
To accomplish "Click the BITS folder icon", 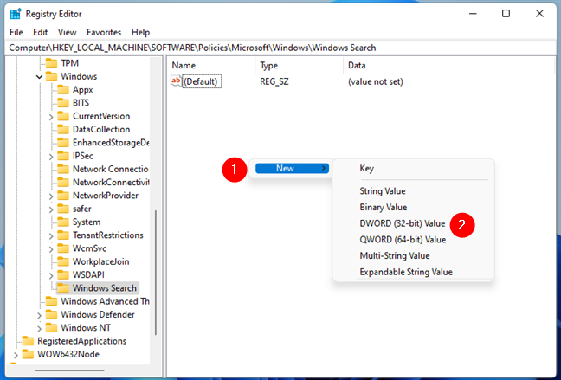I will (x=63, y=103).
